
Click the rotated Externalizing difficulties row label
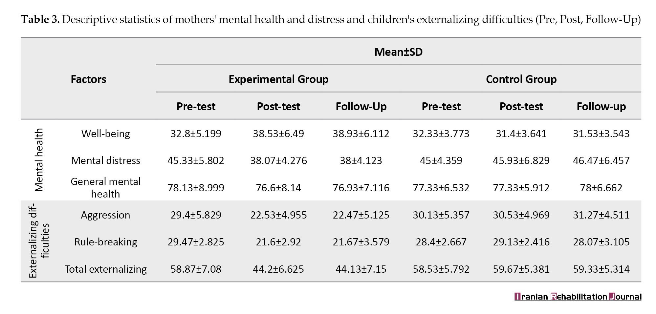click(x=39, y=241)
